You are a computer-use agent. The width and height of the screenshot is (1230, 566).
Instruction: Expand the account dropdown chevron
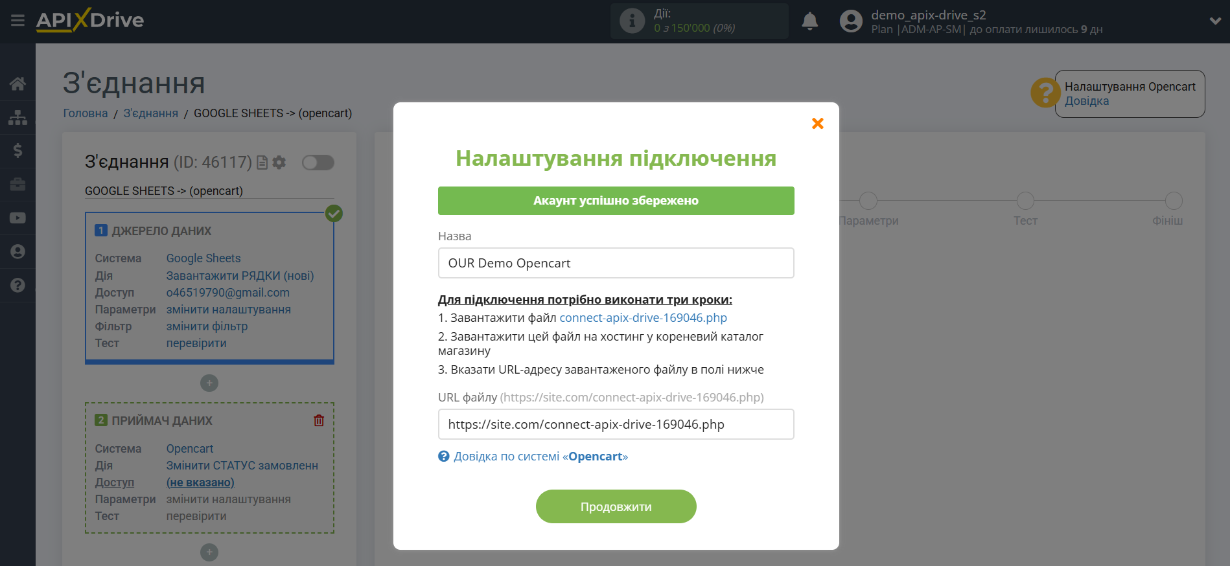pos(1215,21)
